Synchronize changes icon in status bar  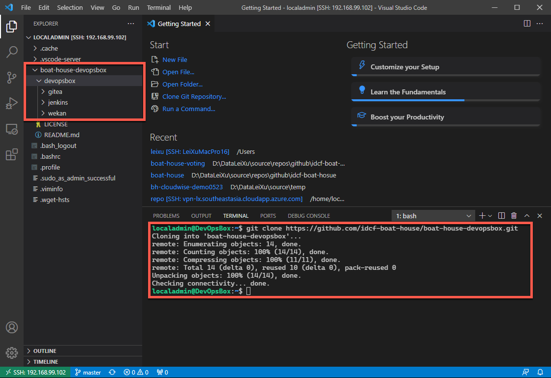[112, 373]
